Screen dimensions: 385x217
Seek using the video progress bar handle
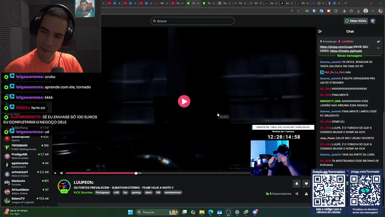coord(136,173)
